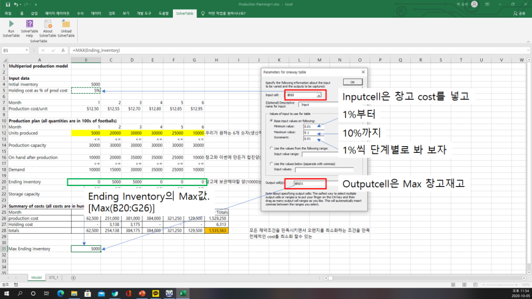Expand the Name Box dropdown
532x299 pixels.
pyautogui.click(x=27, y=50)
